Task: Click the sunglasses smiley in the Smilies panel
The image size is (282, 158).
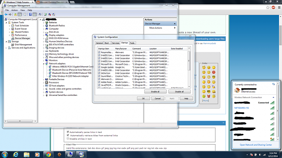Action: (209, 91)
